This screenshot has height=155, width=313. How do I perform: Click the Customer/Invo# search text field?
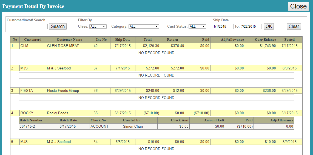[27, 27]
